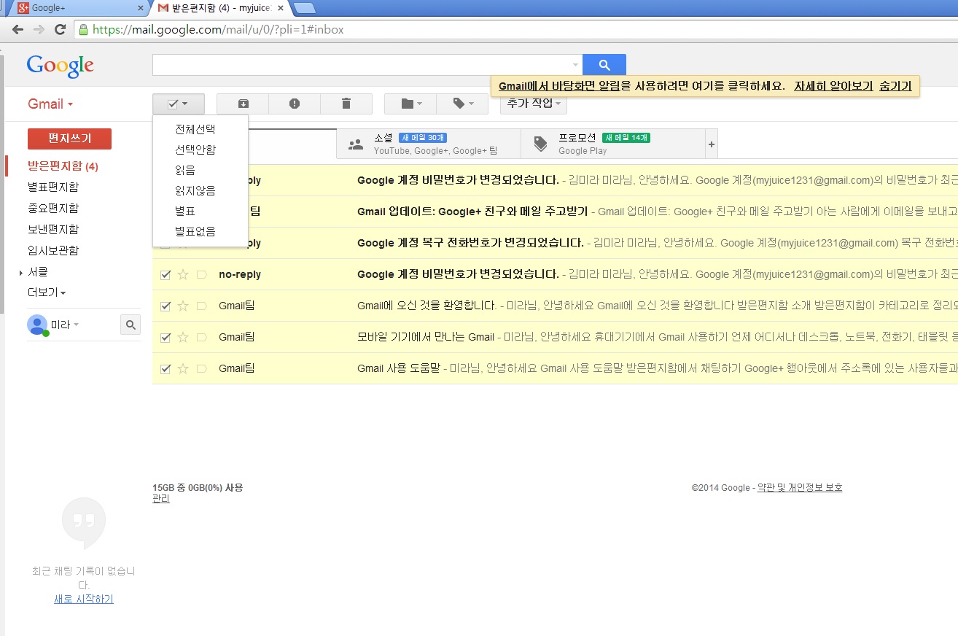Close the Google+ browser tab
This screenshot has width=958, height=636.
[141, 8]
